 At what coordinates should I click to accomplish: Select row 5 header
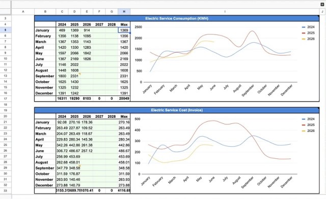point(6,30)
